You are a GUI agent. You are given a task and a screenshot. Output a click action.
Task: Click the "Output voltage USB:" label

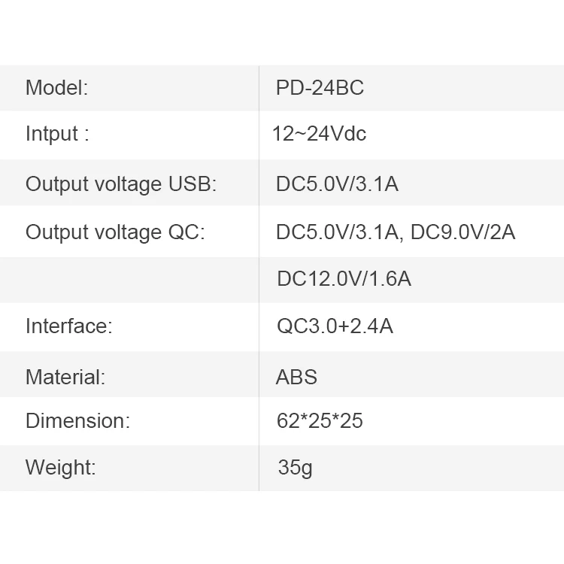tap(121, 183)
